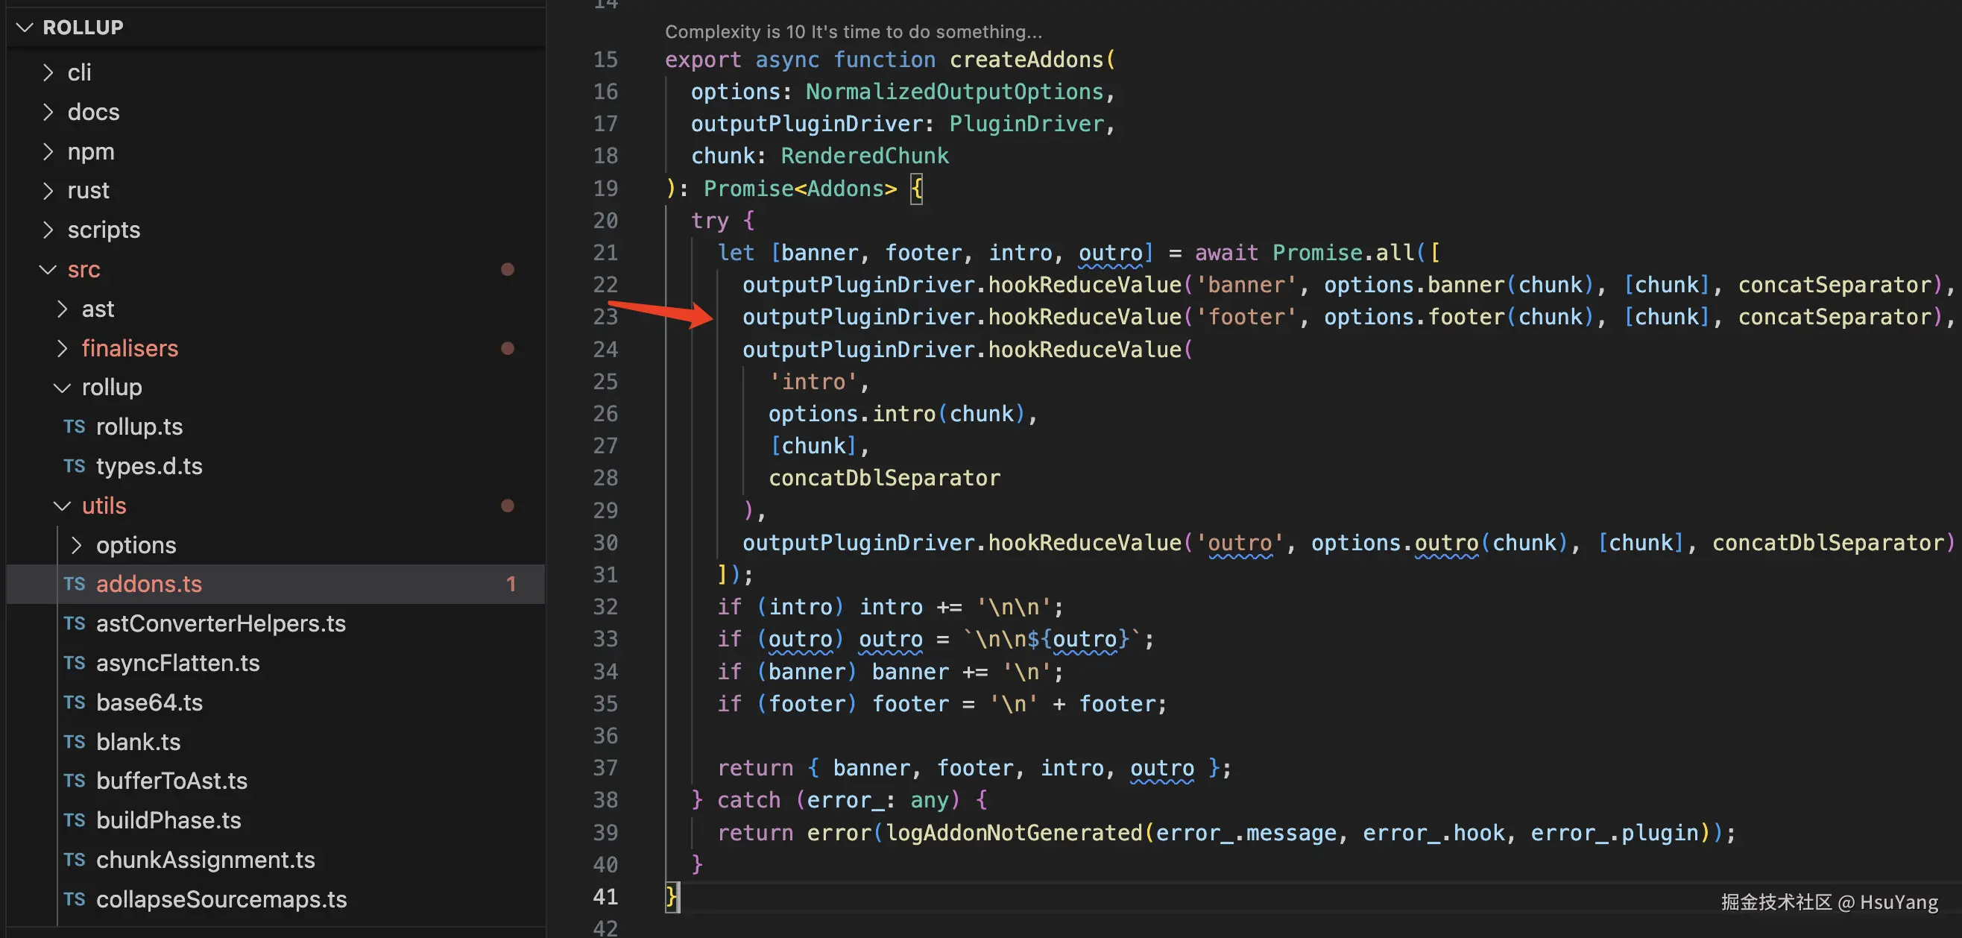Click the TS icon next to base64.ts
1962x938 pixels.
[74, 702]
